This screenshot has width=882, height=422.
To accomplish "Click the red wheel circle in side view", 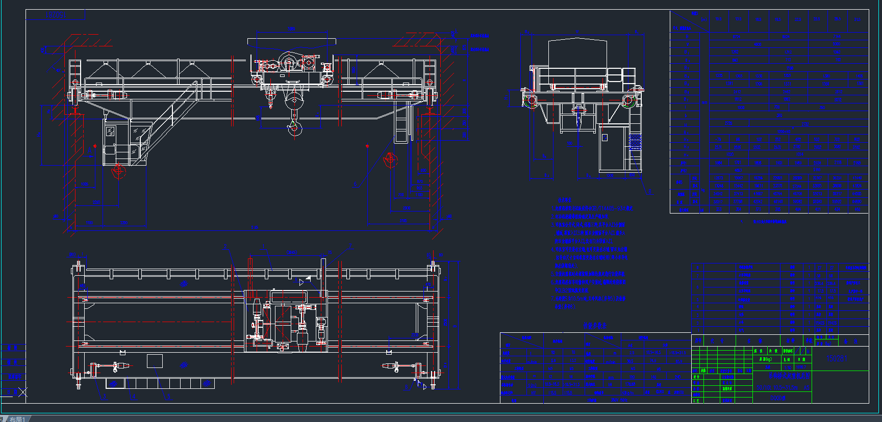I will pyautogui.click(x=531, y=101).
